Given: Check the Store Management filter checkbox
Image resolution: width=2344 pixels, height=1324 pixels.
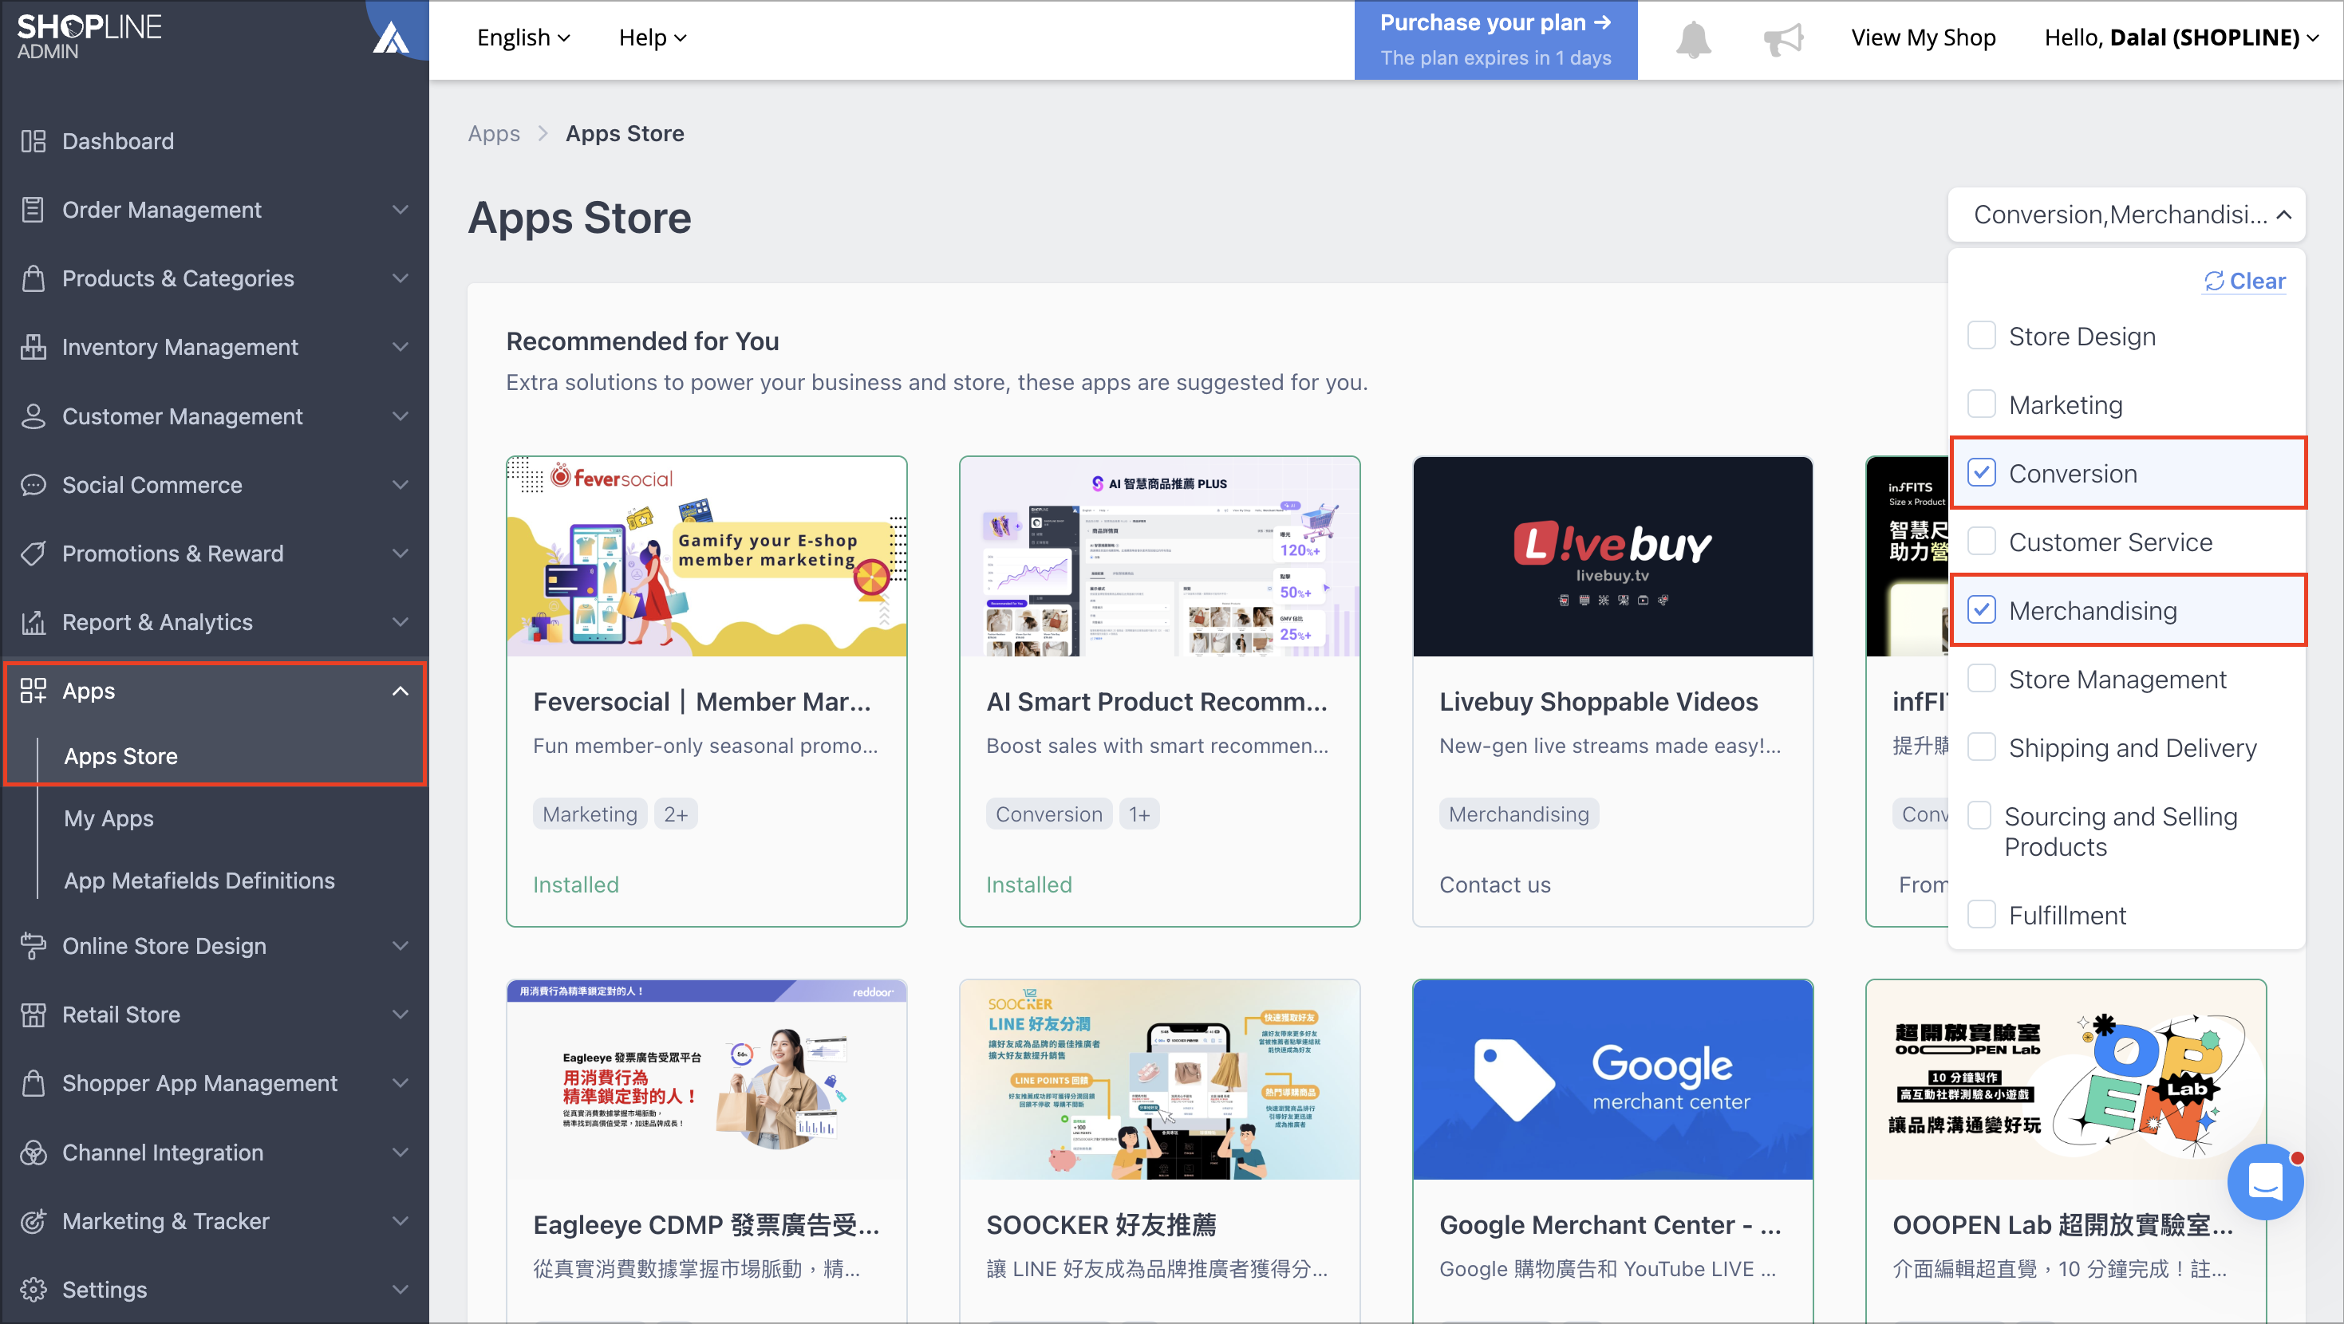Looking at the screenshot, I should tap(1981, 679).
